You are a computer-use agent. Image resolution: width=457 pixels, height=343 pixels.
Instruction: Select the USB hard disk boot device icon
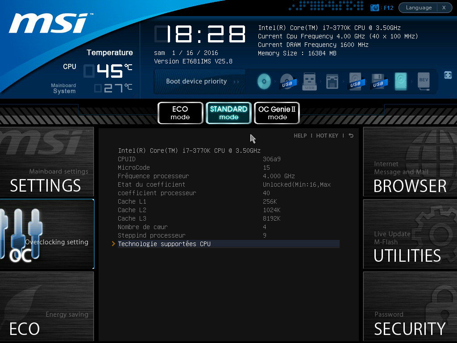point(356,81)
